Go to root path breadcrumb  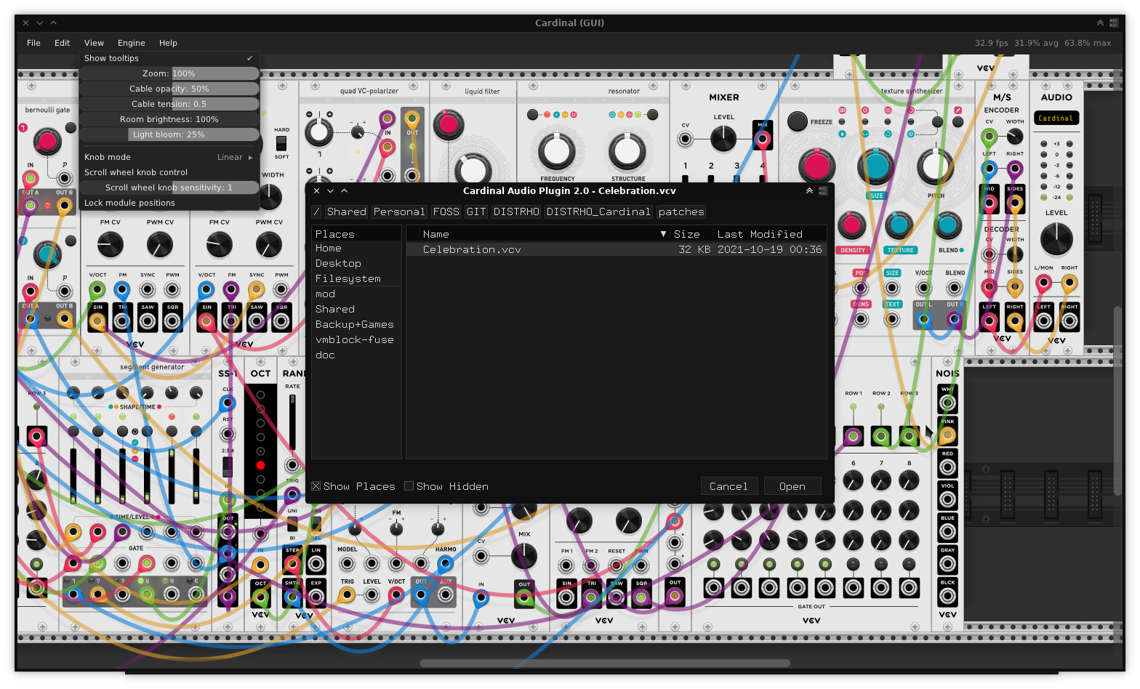316,211
